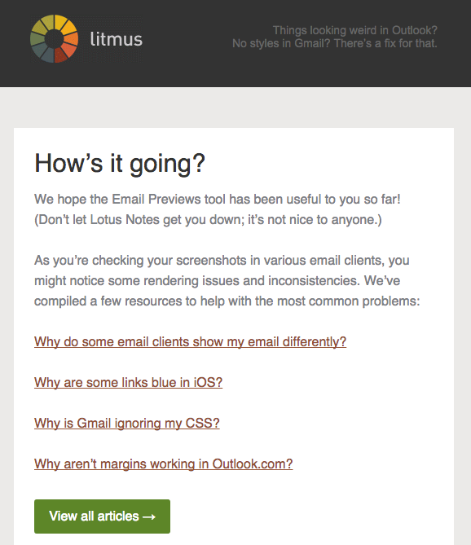Click the line starting "As you're checking"
The image size is (471, 545).
tap(222, 261)
